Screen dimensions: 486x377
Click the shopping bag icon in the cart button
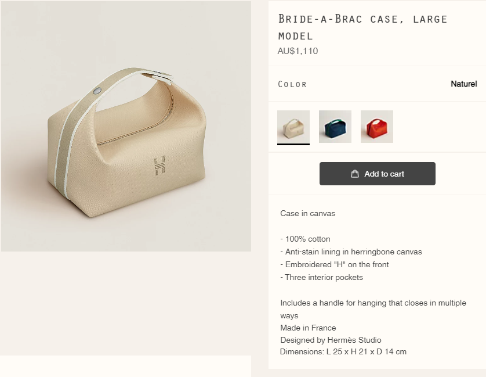point(355,174)
